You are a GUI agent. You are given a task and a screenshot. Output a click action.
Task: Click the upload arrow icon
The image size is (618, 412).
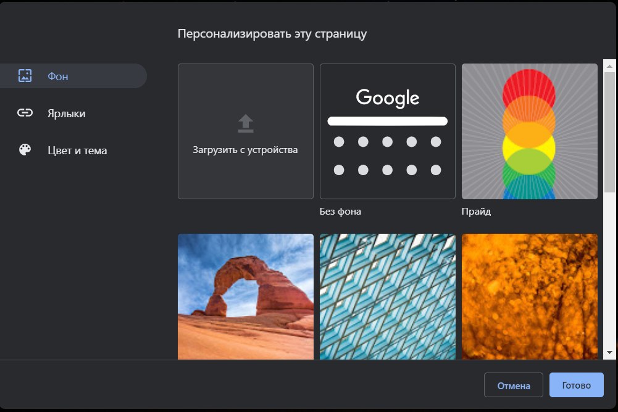tap(246, 123)
